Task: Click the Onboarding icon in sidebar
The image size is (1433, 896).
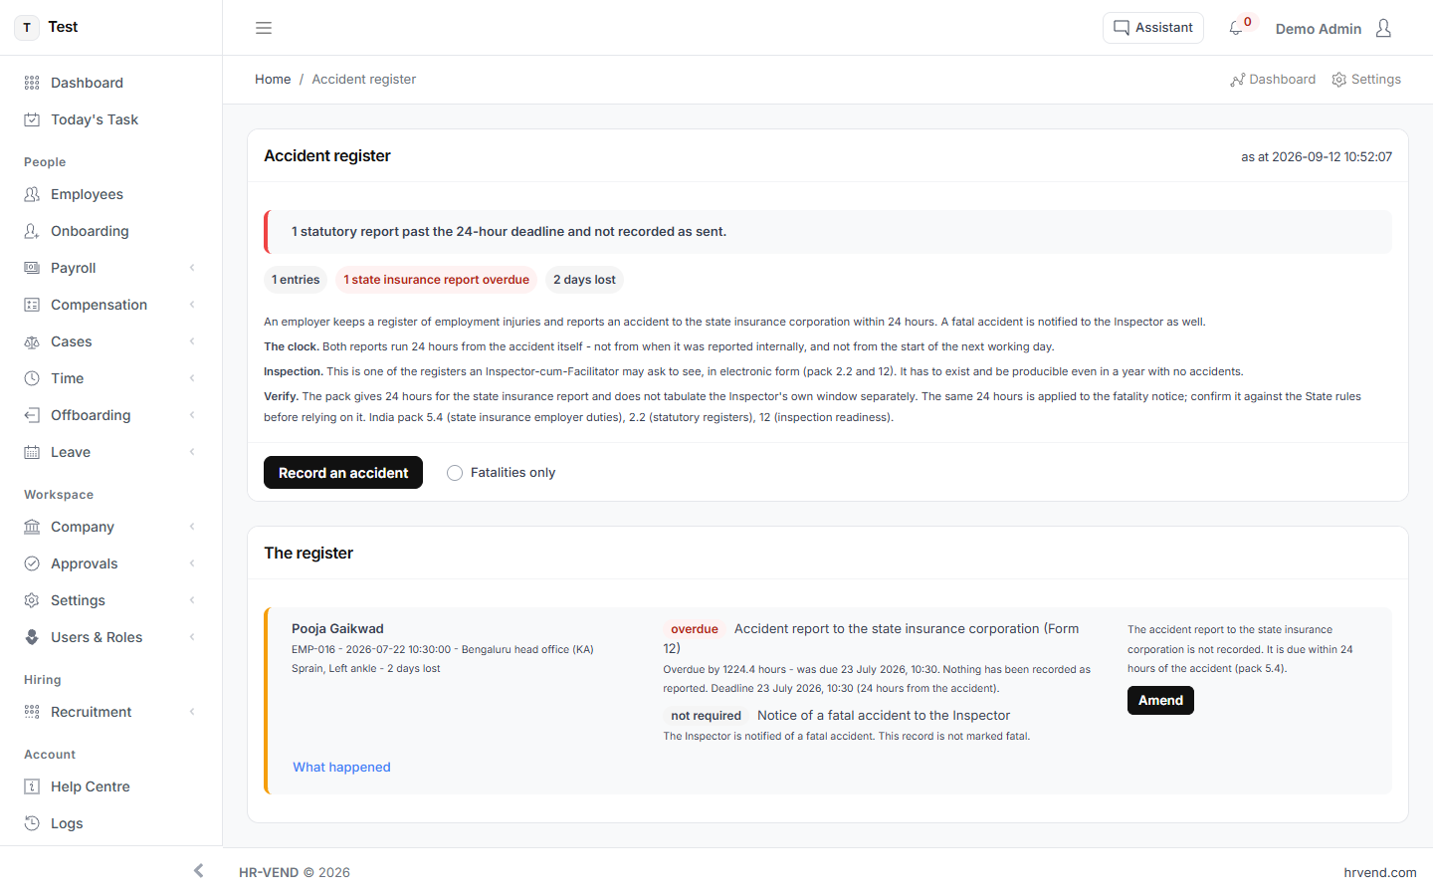Action: 32,231
